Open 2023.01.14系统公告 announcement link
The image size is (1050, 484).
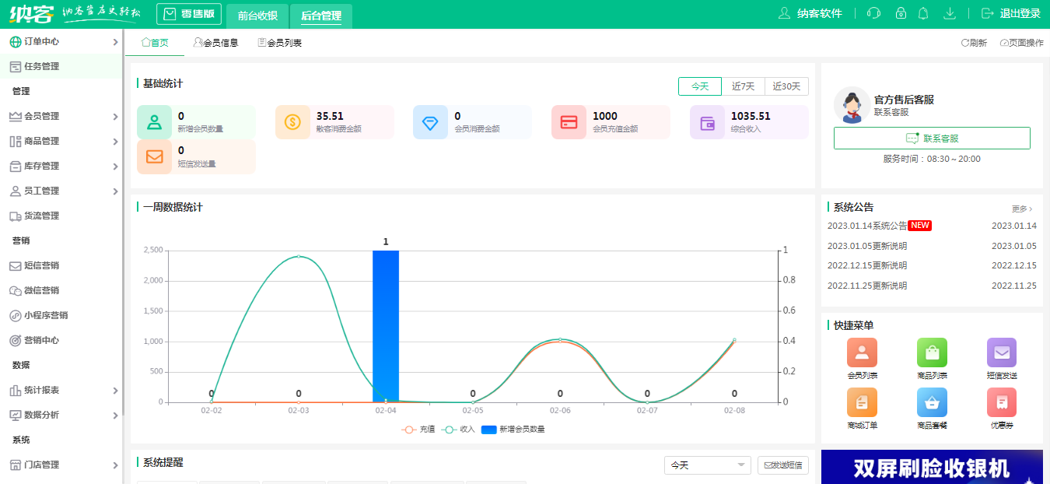coord(866,226)
